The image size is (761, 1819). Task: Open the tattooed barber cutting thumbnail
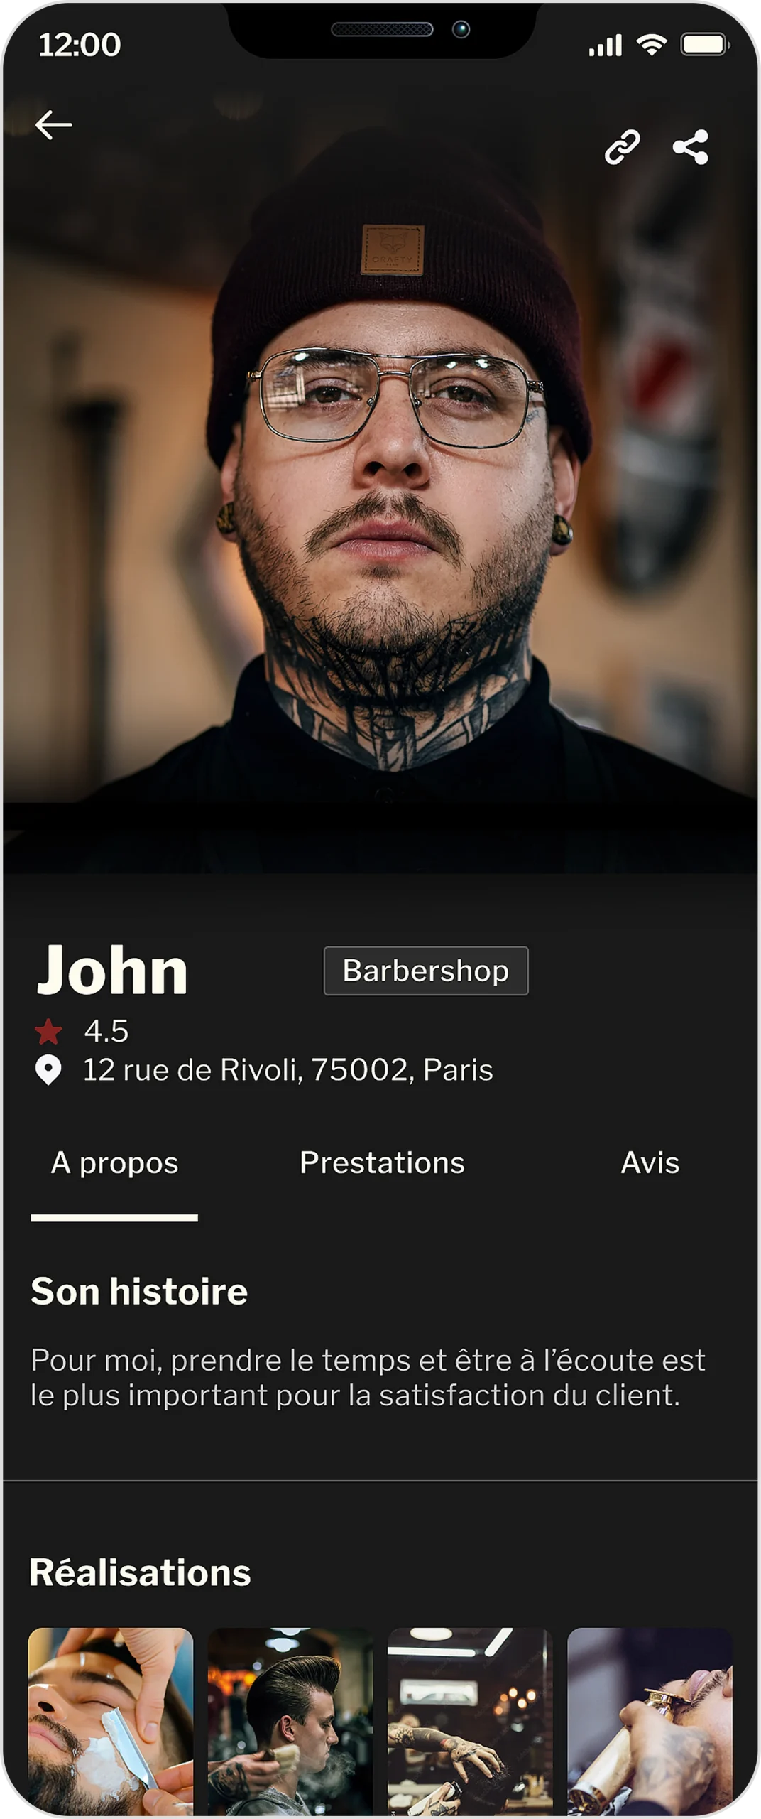click(x=470, y=1721)
